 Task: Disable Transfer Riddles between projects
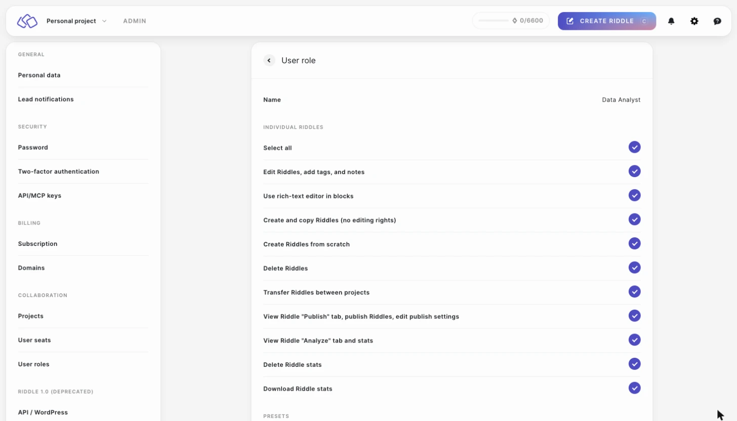click(635, 291)
